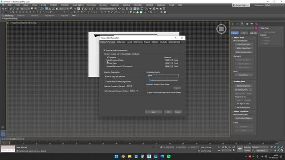Click OK in Viewport Configuration dialog
285x160 pixels.
click(168, 112)
